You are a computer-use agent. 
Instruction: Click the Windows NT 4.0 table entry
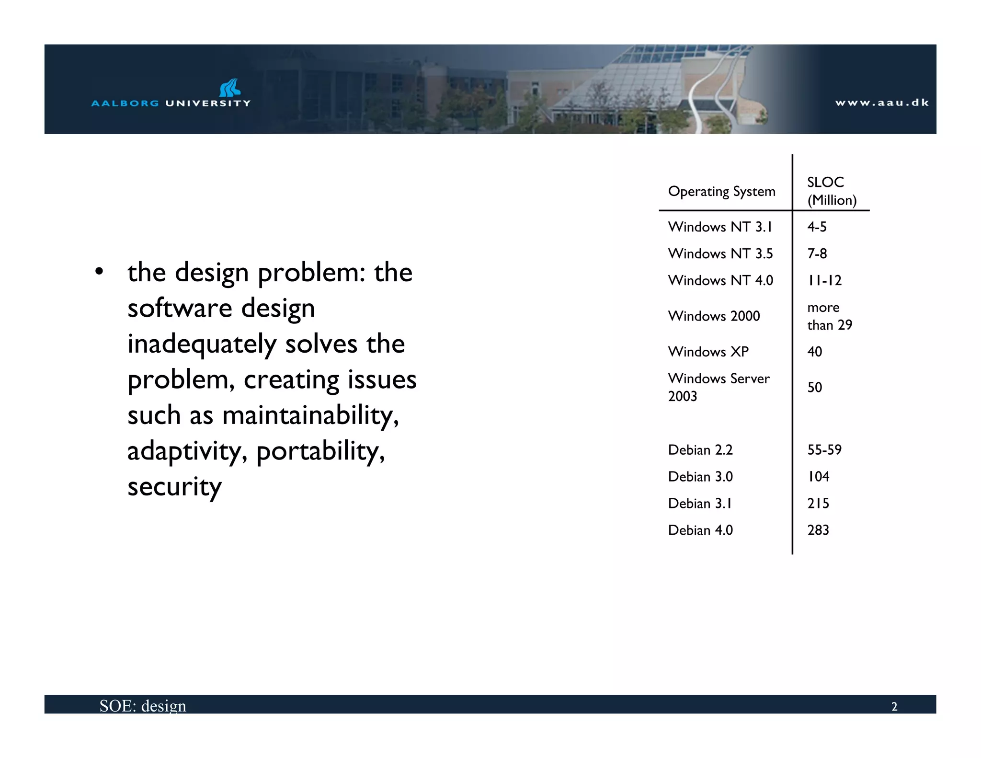[x=720, y=280]
